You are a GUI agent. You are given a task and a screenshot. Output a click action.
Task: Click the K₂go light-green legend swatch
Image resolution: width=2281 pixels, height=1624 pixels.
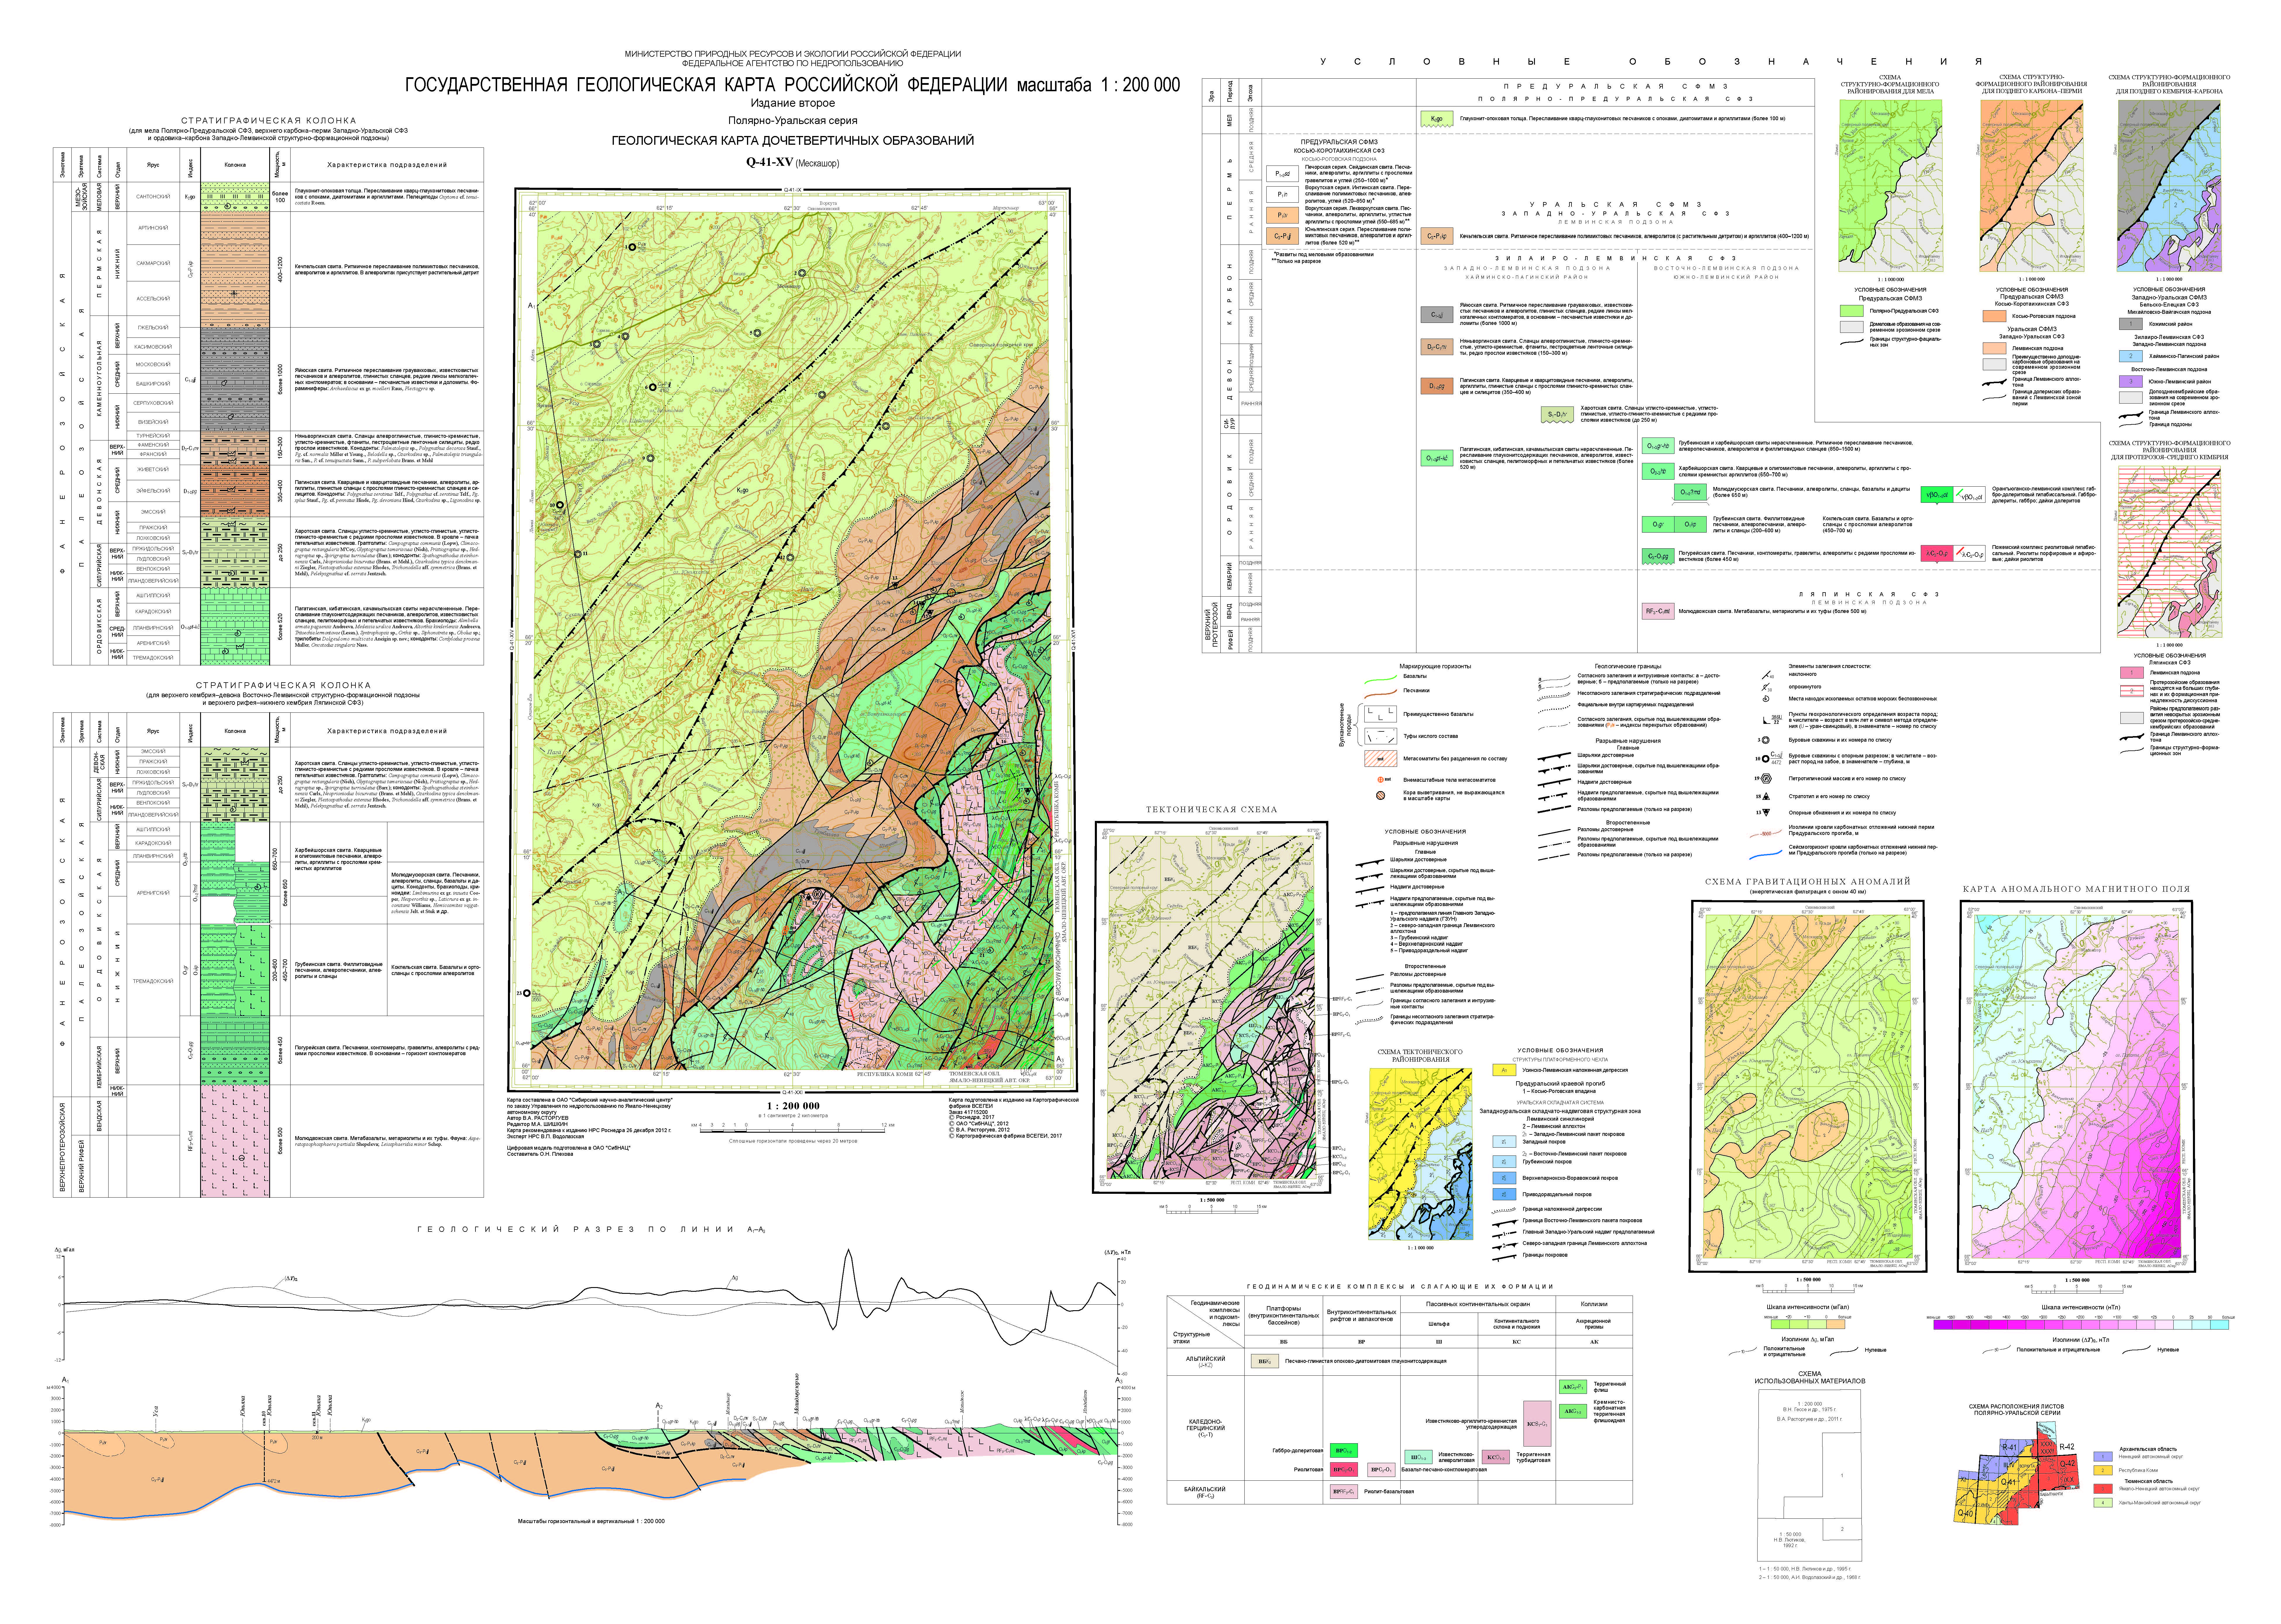point(1437,119)
